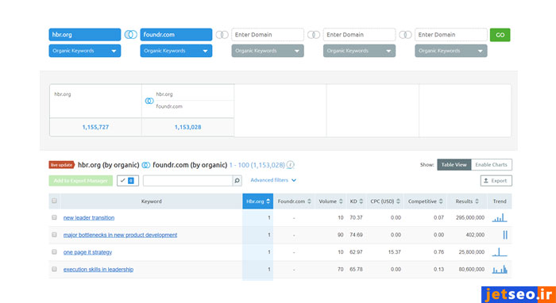Open trend chart for one page it strategy

click(x=500, y=252)
